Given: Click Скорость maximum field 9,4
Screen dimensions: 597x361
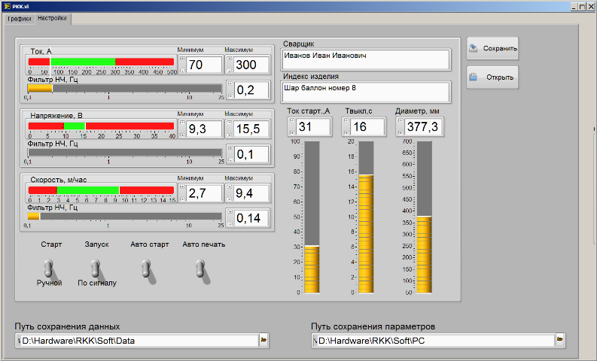Looking at the screenshot, I should coord(251,193).
